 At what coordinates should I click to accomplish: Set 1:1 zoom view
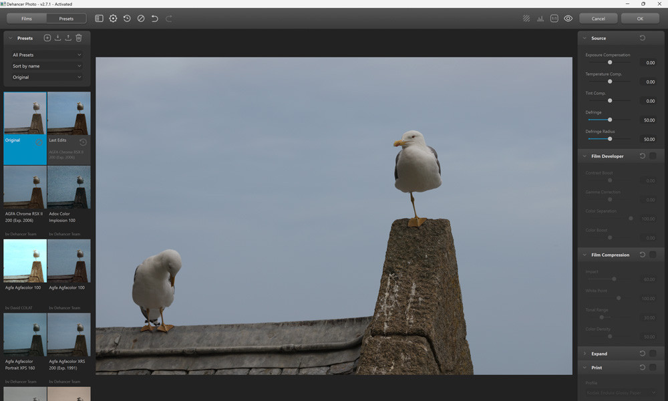point(554,18)
